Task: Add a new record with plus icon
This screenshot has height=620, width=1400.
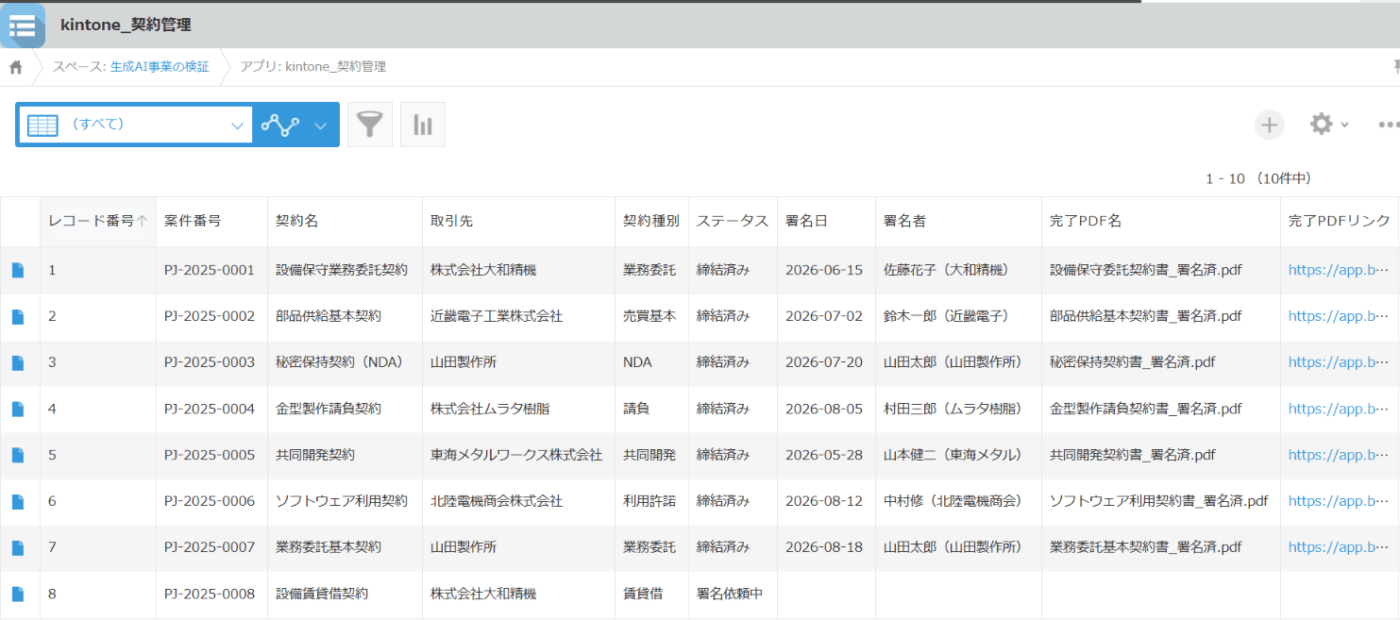Action: coord(1270,125)
